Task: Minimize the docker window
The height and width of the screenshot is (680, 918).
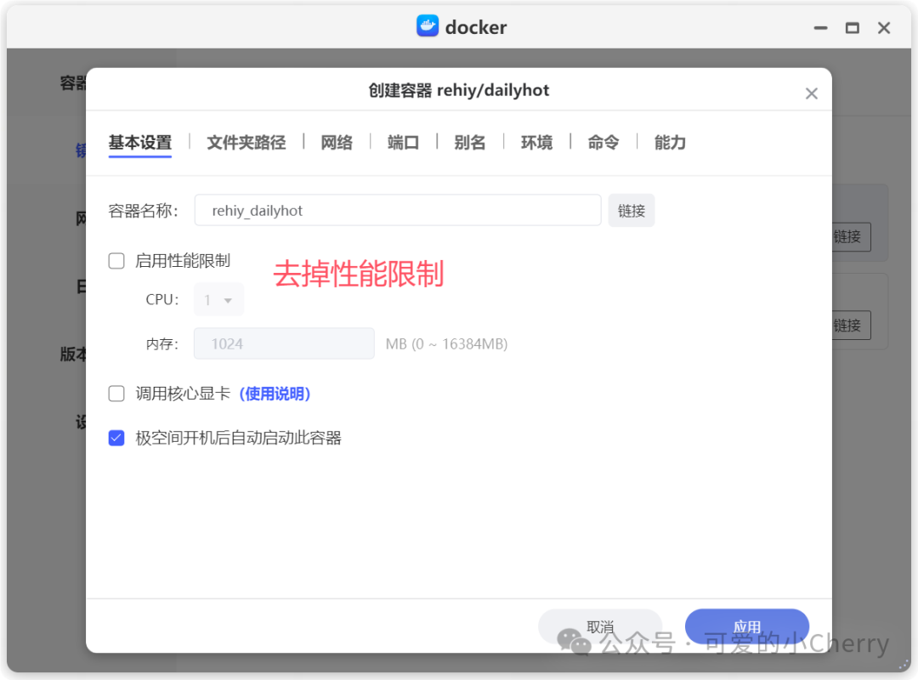Action: click(x=821, y=27)
